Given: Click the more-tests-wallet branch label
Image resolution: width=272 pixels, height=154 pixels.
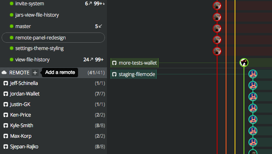Looking at the screenshot, I should [x=135, y=63].
